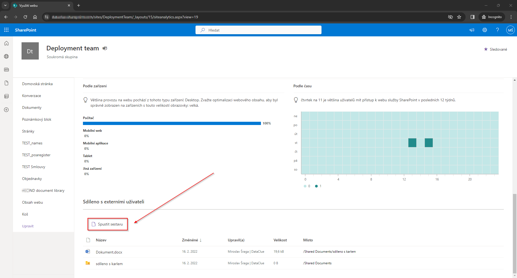Click the Upravit navigation link
This screenshot has width=517, height=278.
coord(28,226)
